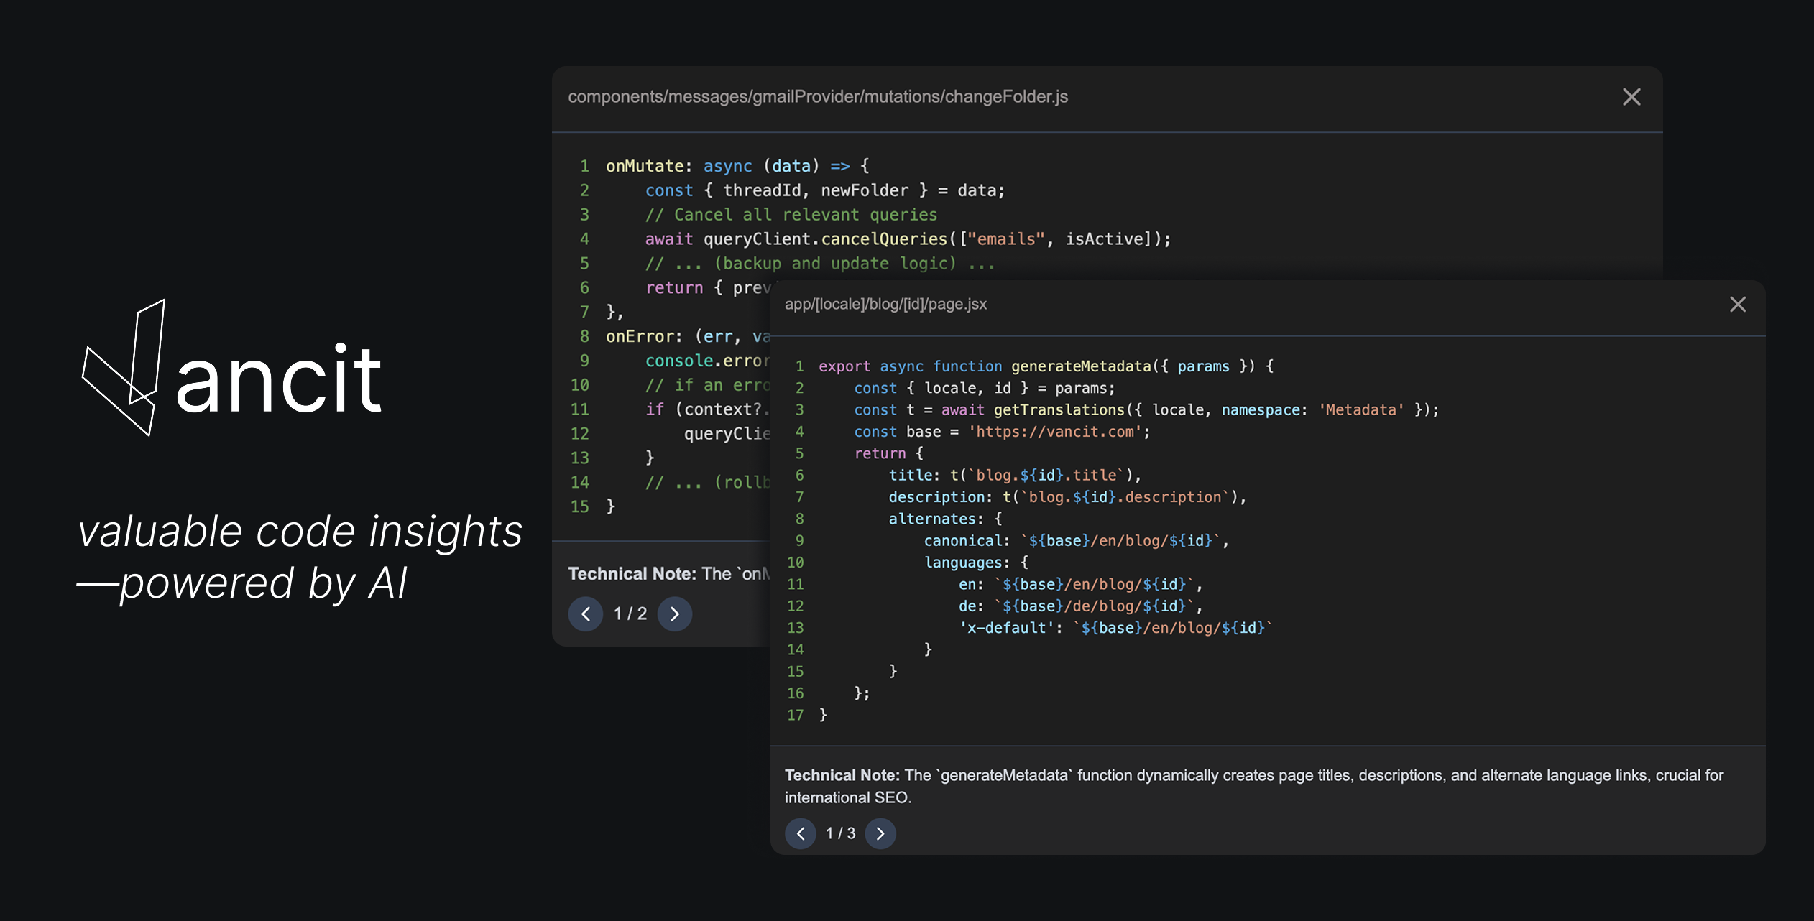The width and height of the screenshot is (1814, 921).
Task: Click the onMutate keyword on line 1
Action: tap(644, 166)
